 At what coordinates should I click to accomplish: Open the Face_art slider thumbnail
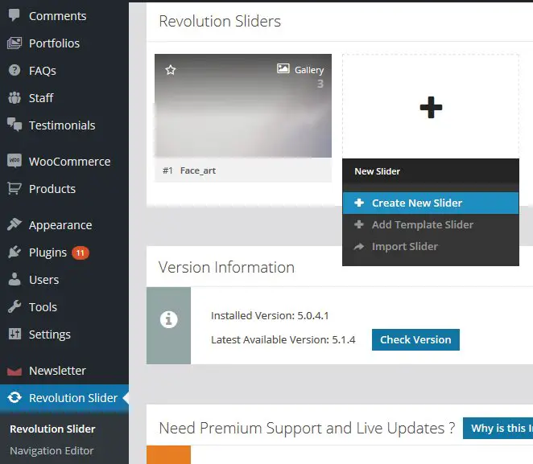click(x=243, y=105)
